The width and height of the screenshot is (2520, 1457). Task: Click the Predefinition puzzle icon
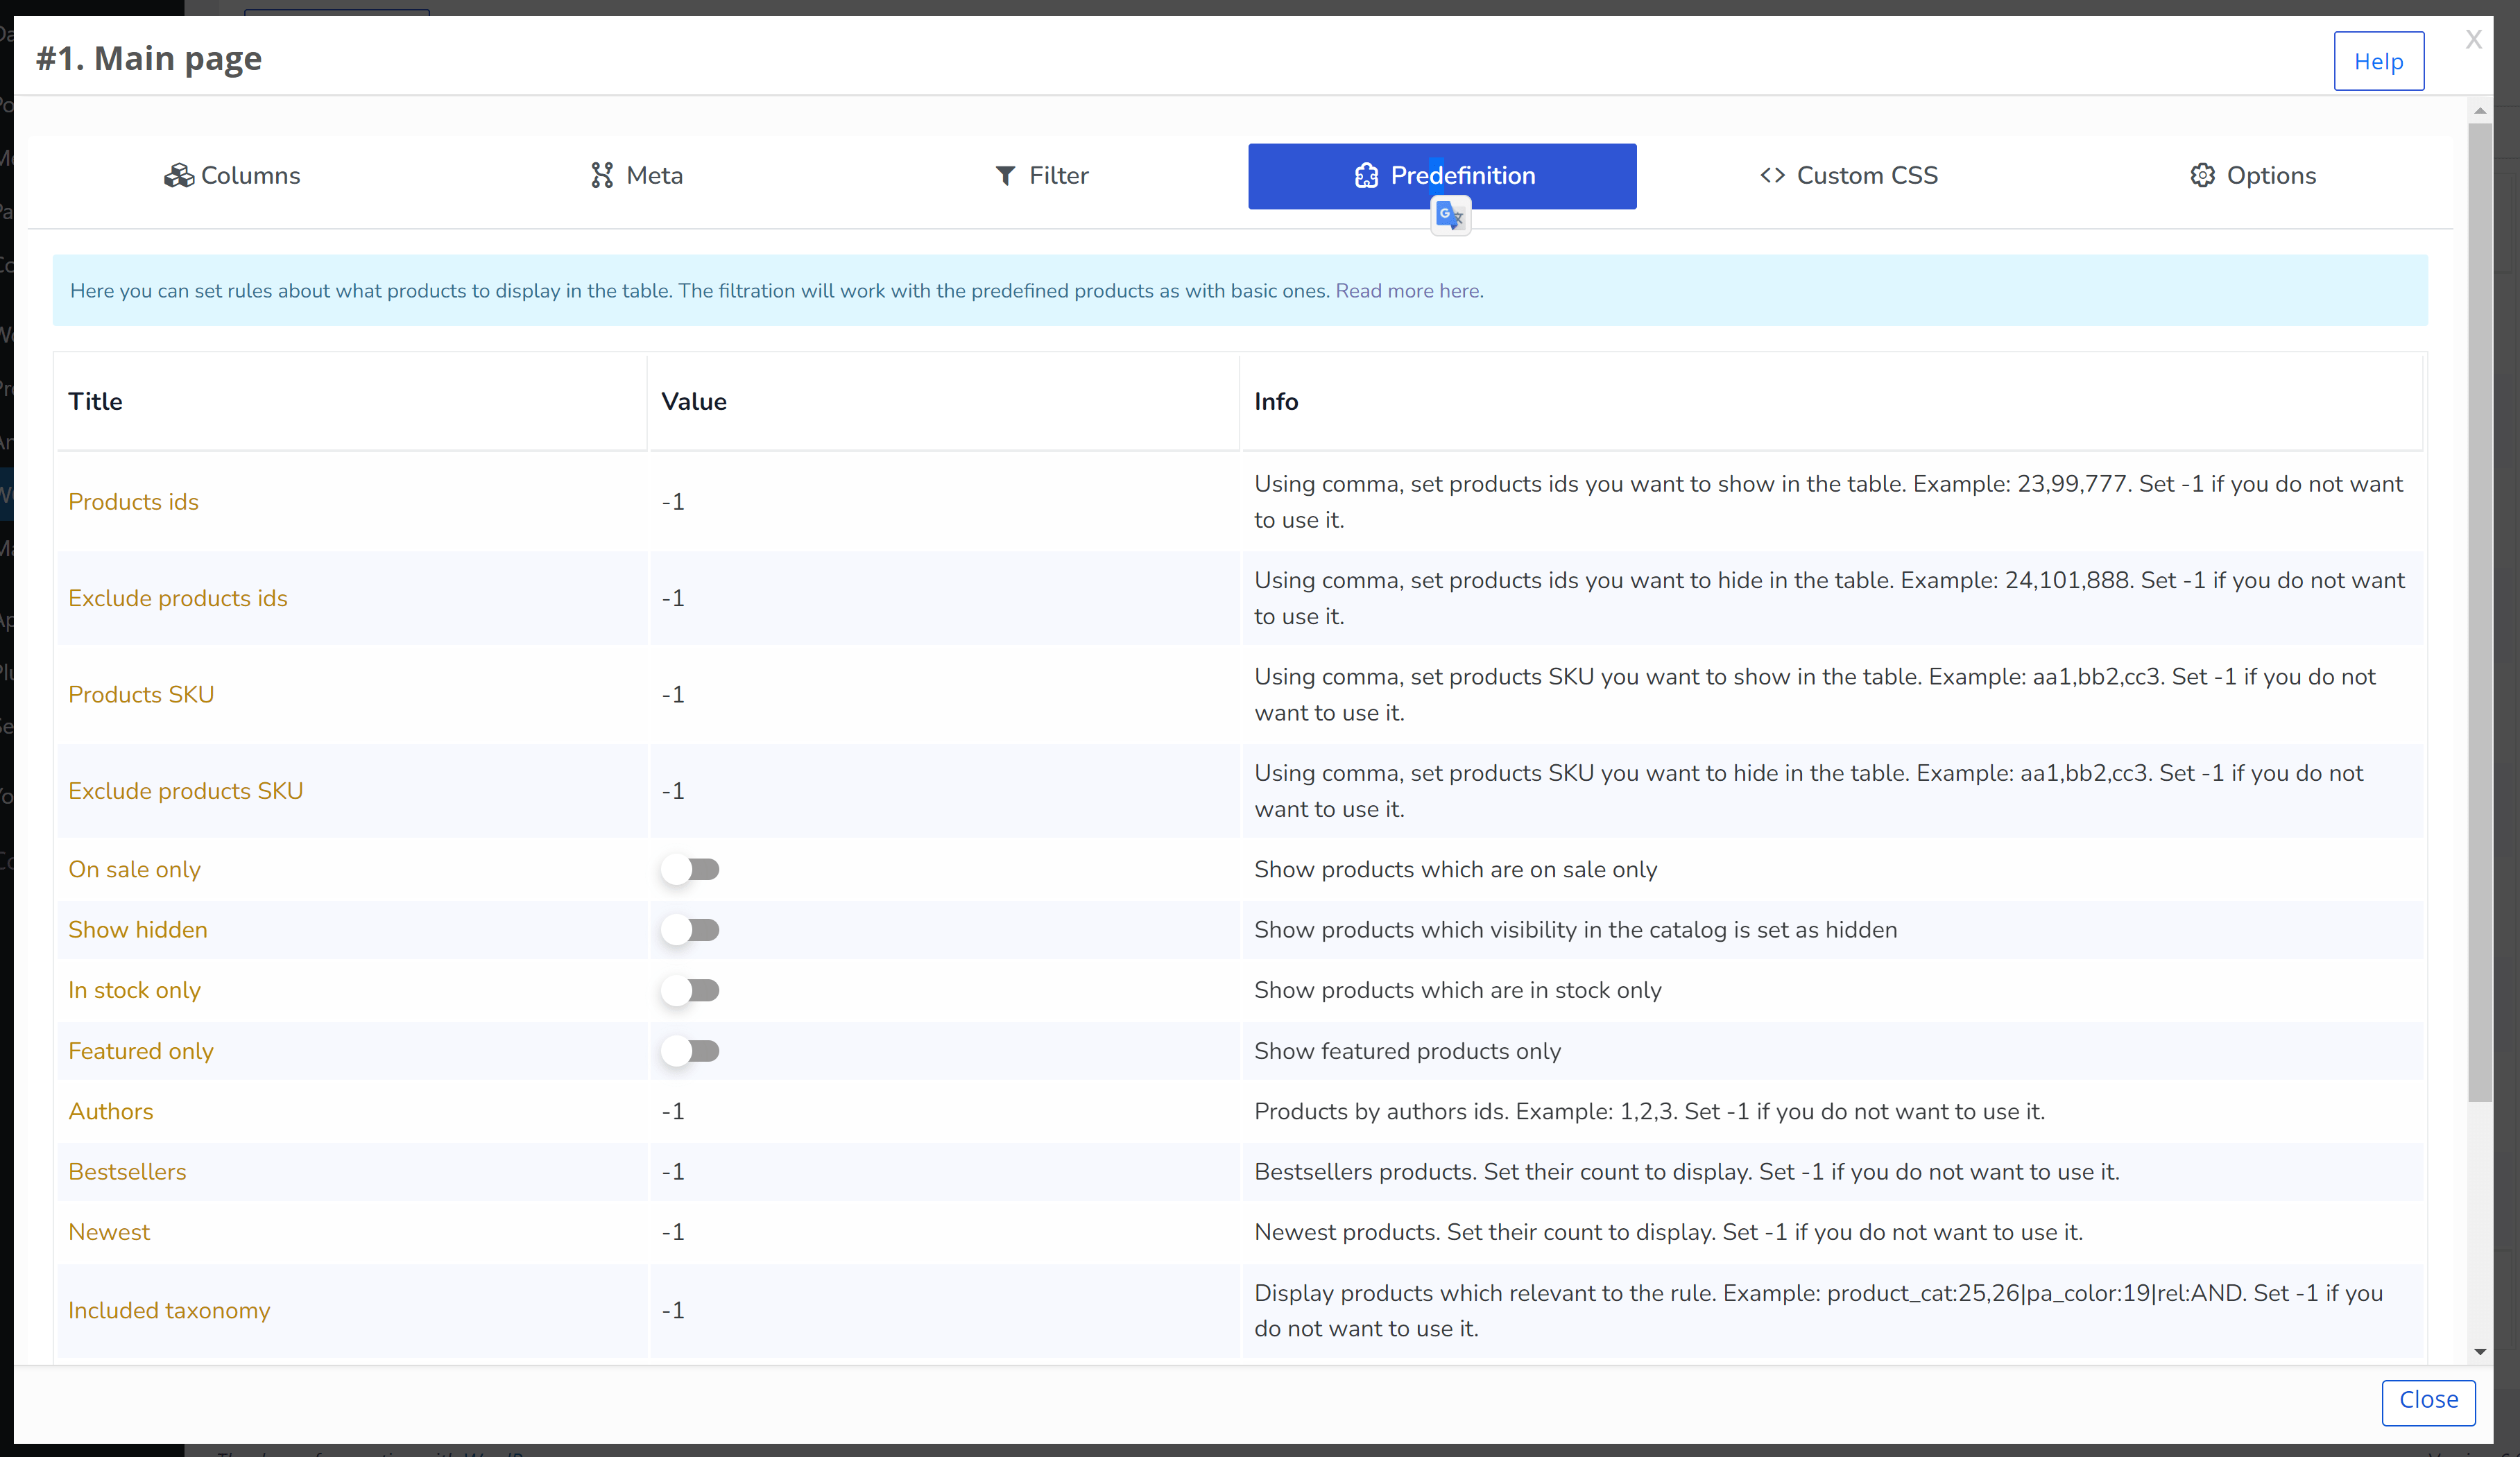coord(1366,176)
